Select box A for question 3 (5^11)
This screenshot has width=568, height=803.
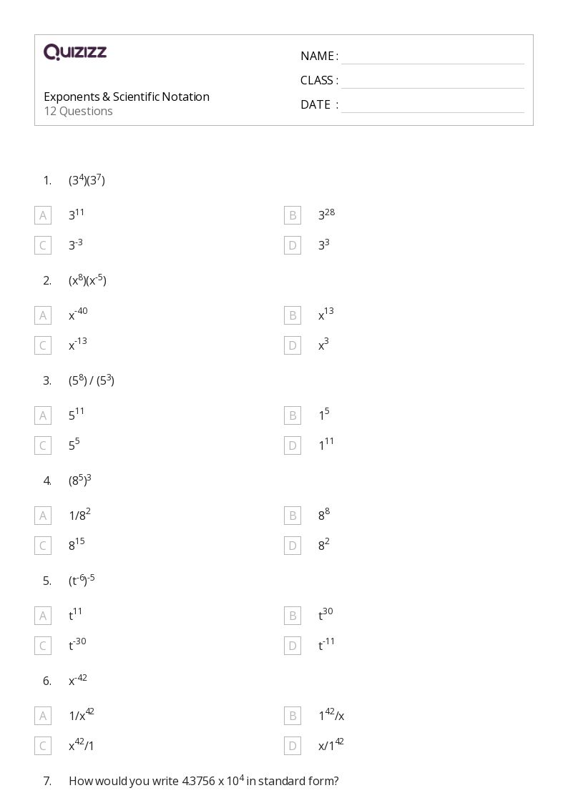click(43, 415)
